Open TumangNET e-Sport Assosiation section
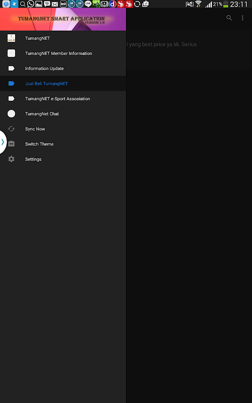252x403 pixels. [x=63, y=99]
